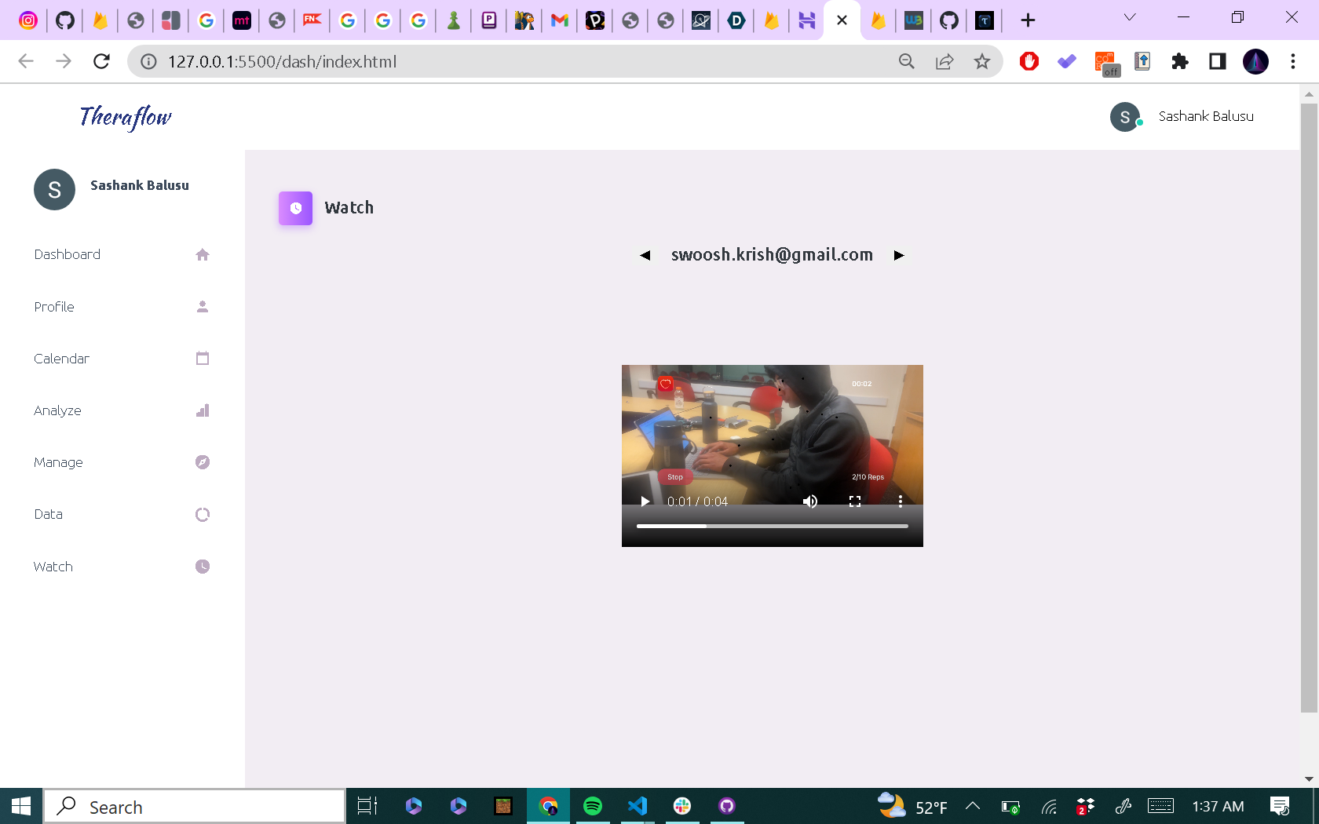Open the touch keyboard tray icon
Screen dimensions: 1319x824
[x=1160, y=806]
